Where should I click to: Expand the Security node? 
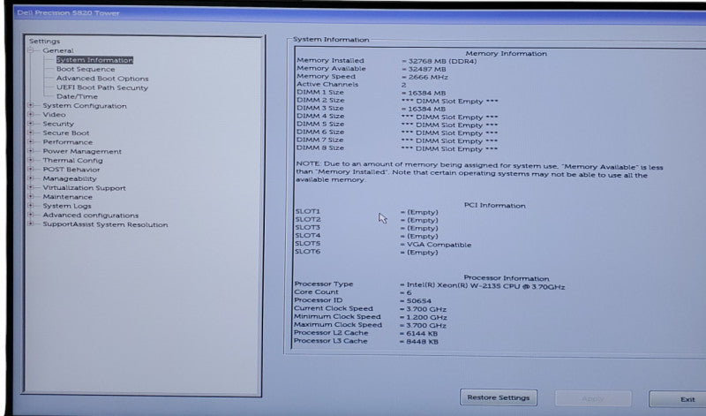pyautogui.click(x=31, y=124)
